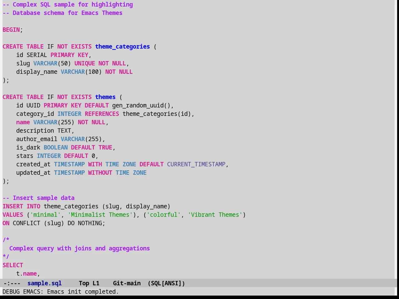
Task: Click CURRENT_TIMESTAMP on created_at line
Action: 196,164
